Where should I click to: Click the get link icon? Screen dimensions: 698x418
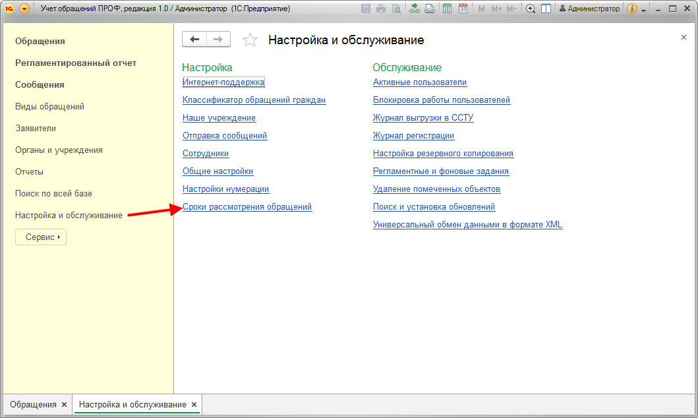point(415,9)
